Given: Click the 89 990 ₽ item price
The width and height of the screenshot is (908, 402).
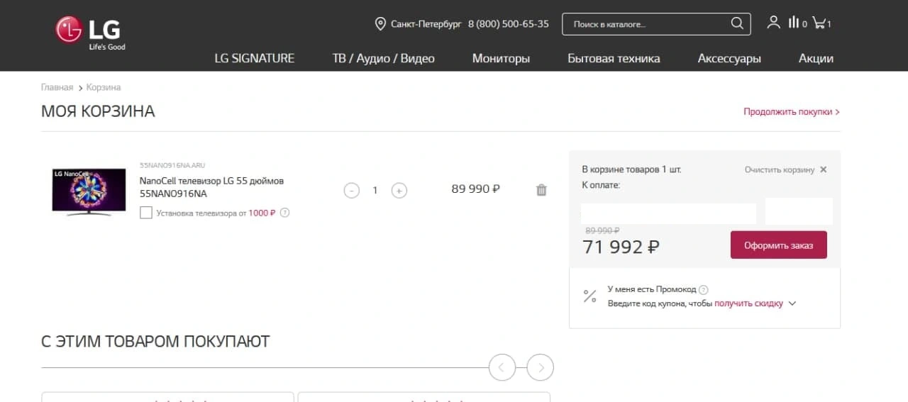Looking at the screenshot, I should pos(476,189).
